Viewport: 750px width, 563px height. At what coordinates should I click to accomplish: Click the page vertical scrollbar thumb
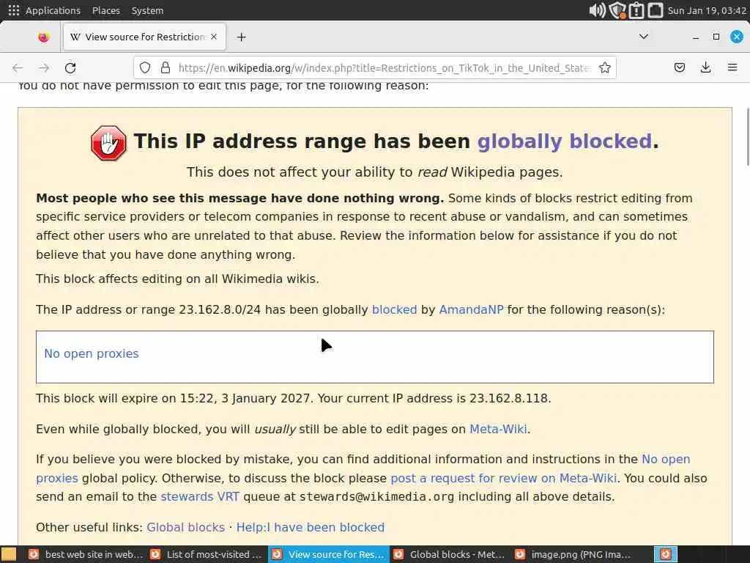pos(748,137)
